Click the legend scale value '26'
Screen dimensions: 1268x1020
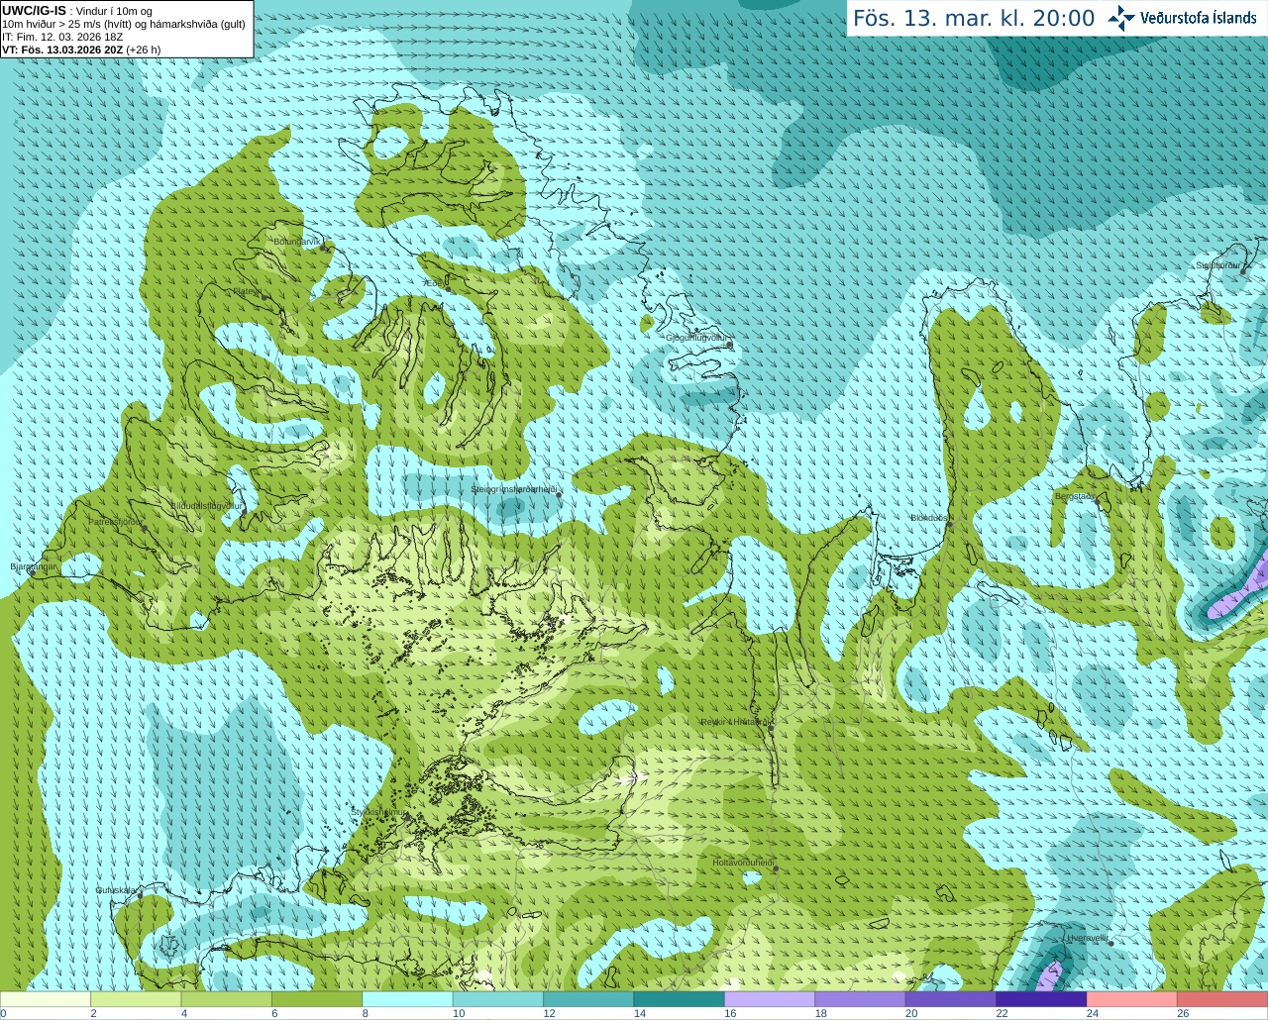coord(1183,1014)
